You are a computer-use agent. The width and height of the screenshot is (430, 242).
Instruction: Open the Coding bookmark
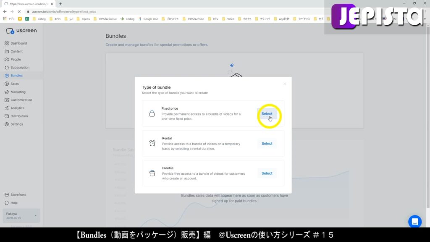pyautogui.click(x=128, y=19)
